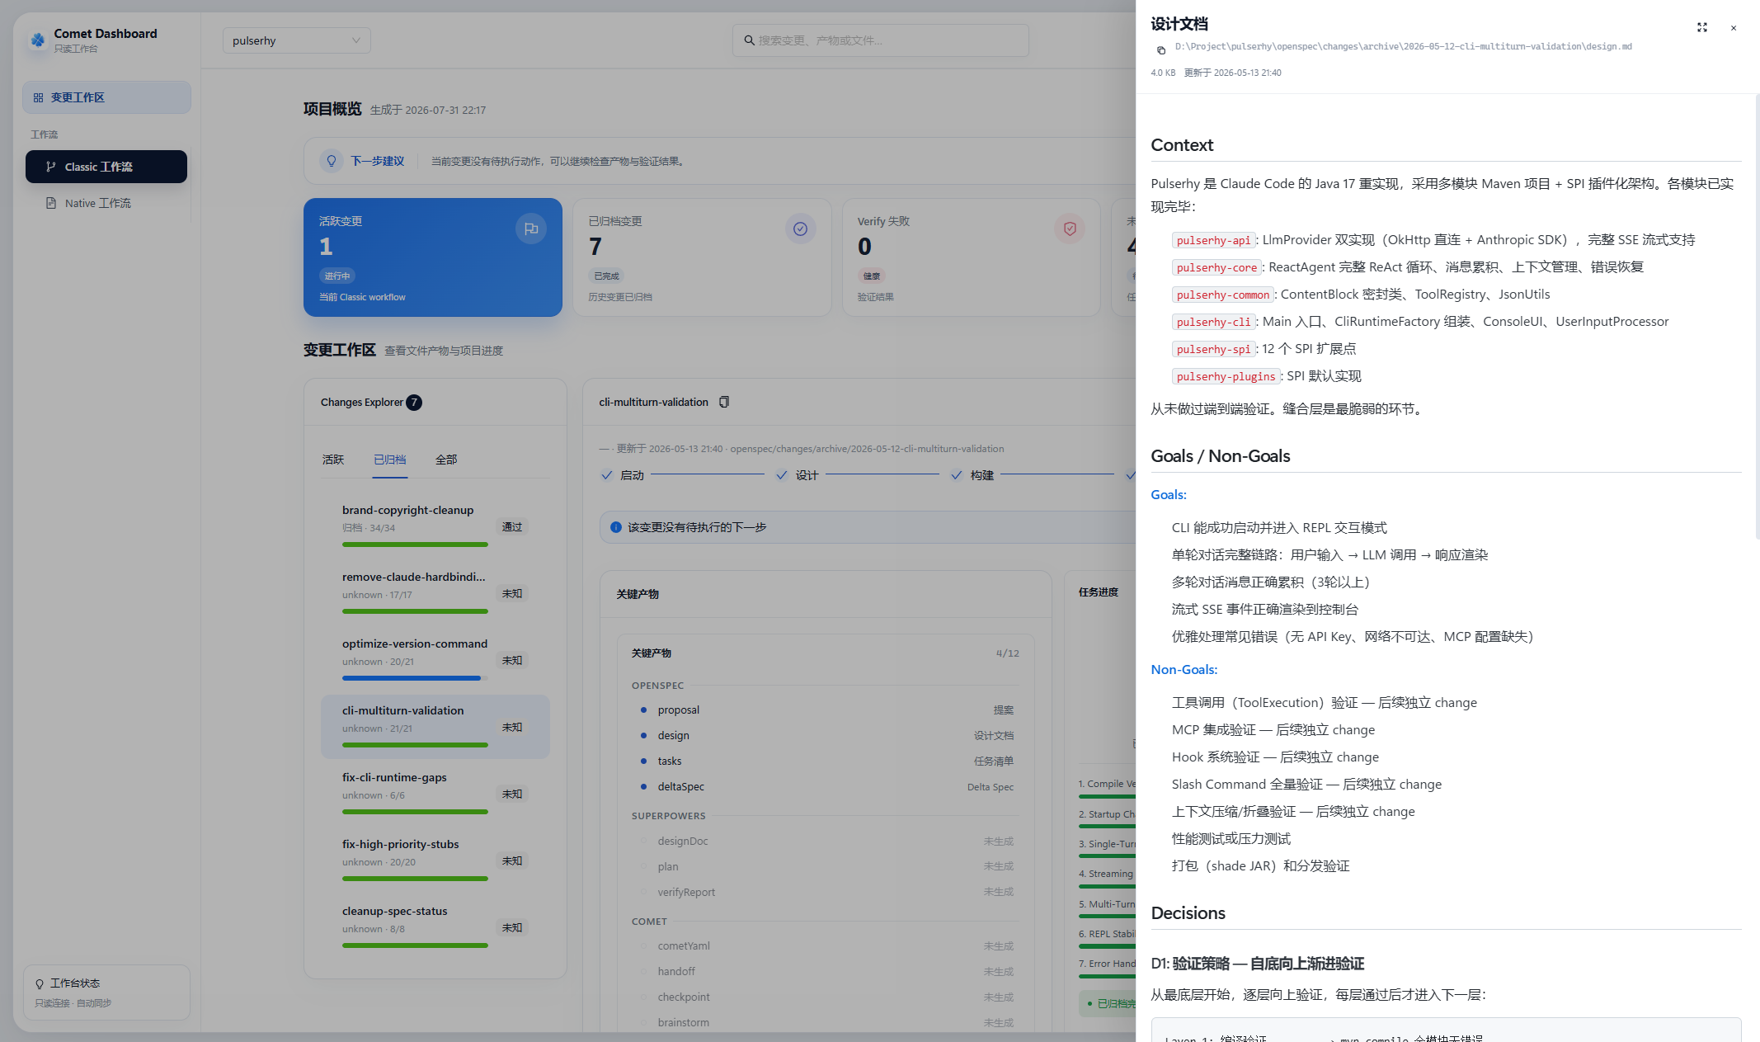Click the plan artifact row
This screenshot has height=1042, width=1760.
[826, 866]
